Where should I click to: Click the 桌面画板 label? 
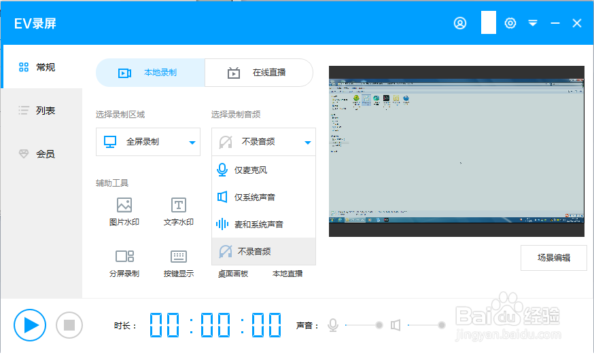[233, 274]
